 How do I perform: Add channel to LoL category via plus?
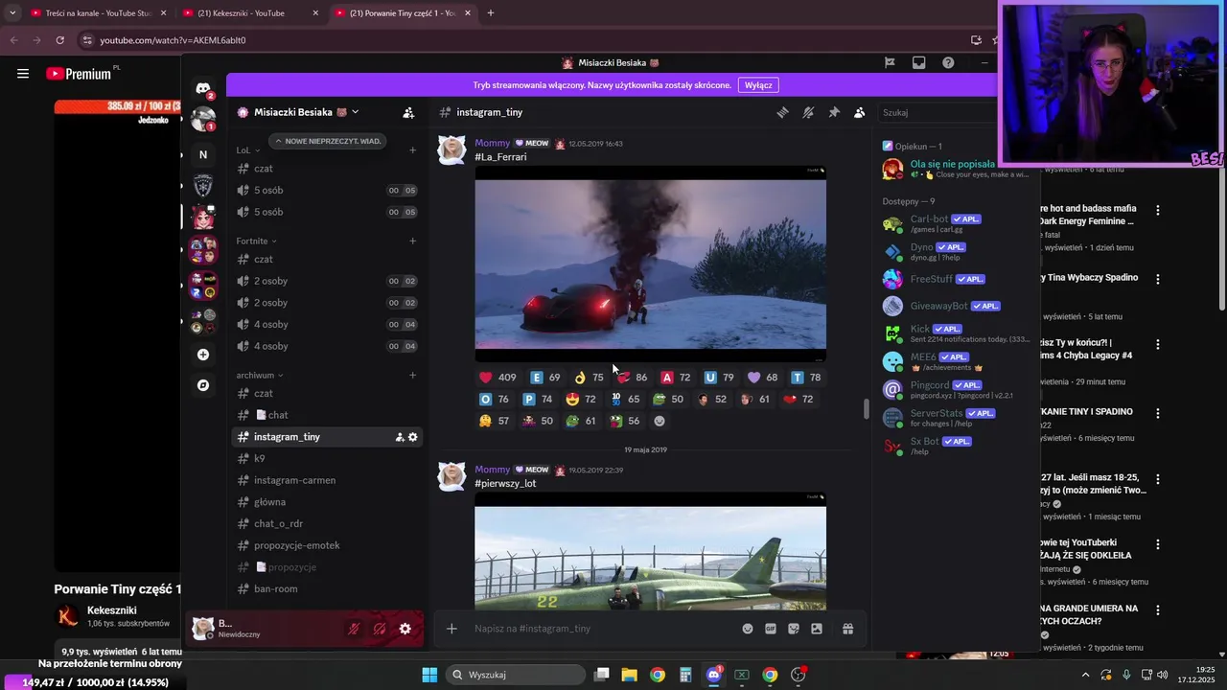(x=413, y=149)
